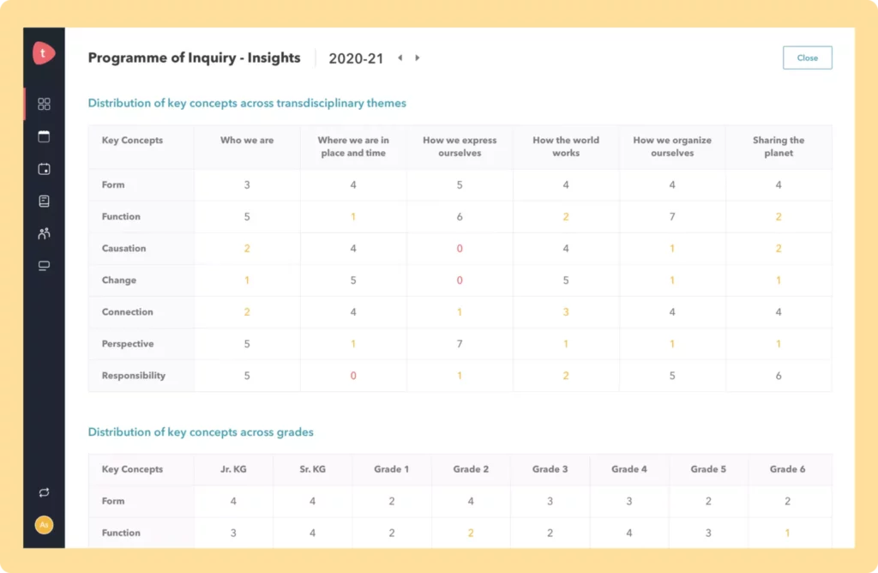Click the orange 3 for Connection under How the world works
The image size is (878, 573).
(566, 312)
